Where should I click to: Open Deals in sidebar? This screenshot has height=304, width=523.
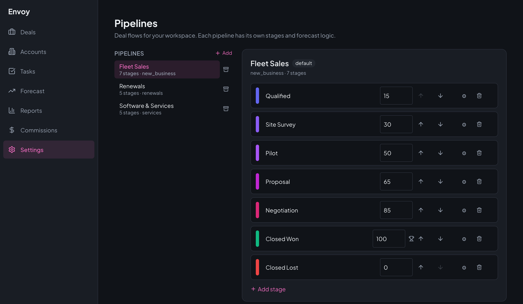[49, 32]
